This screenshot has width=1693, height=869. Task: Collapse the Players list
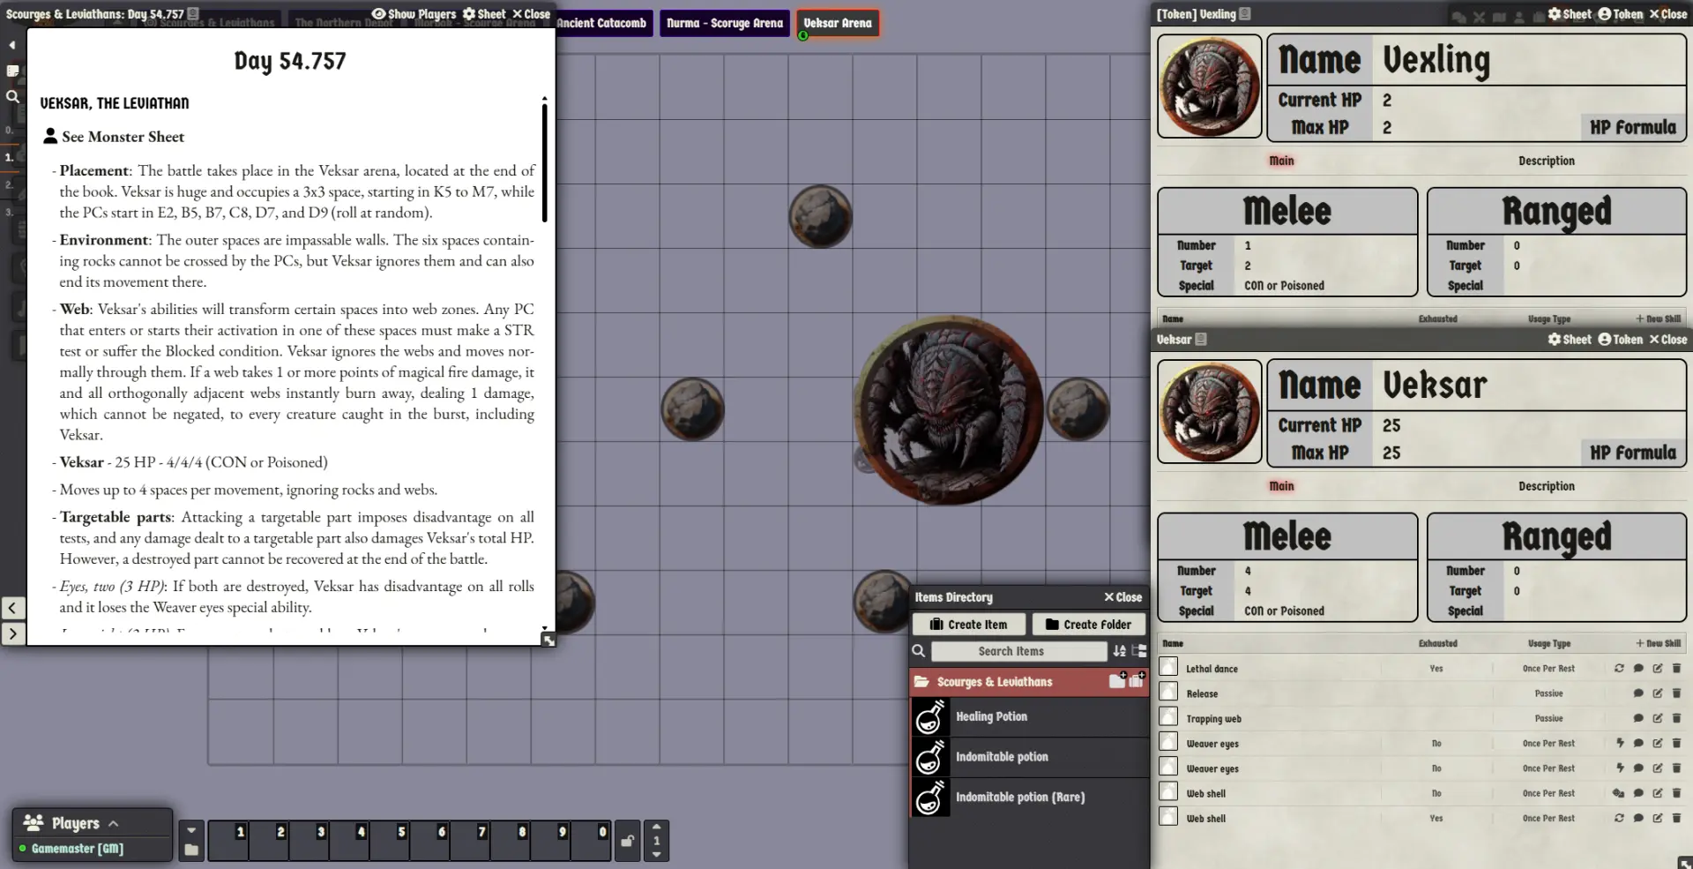pyautogui.click(x=114, y=823)
